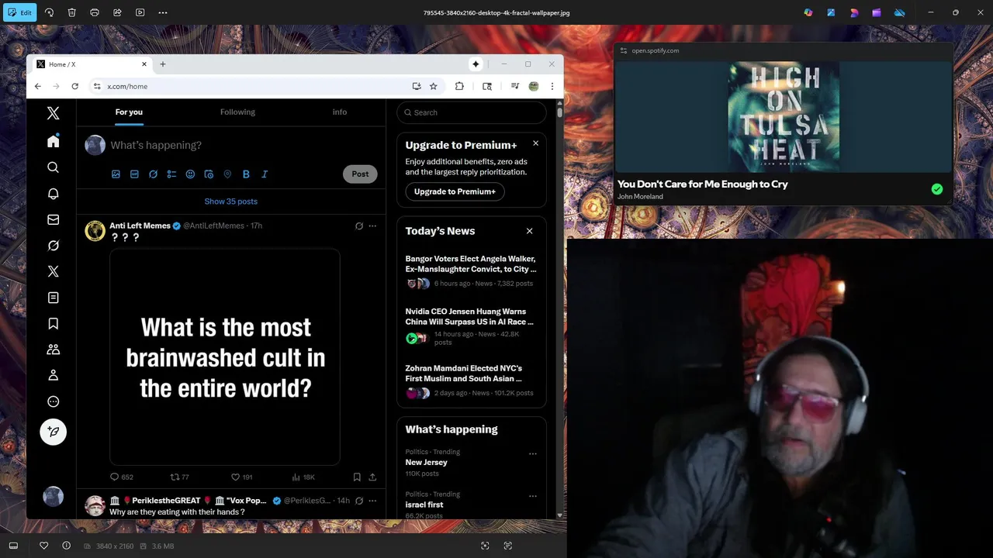
Task: Add a poll to the post
Action: pos(171,174)
